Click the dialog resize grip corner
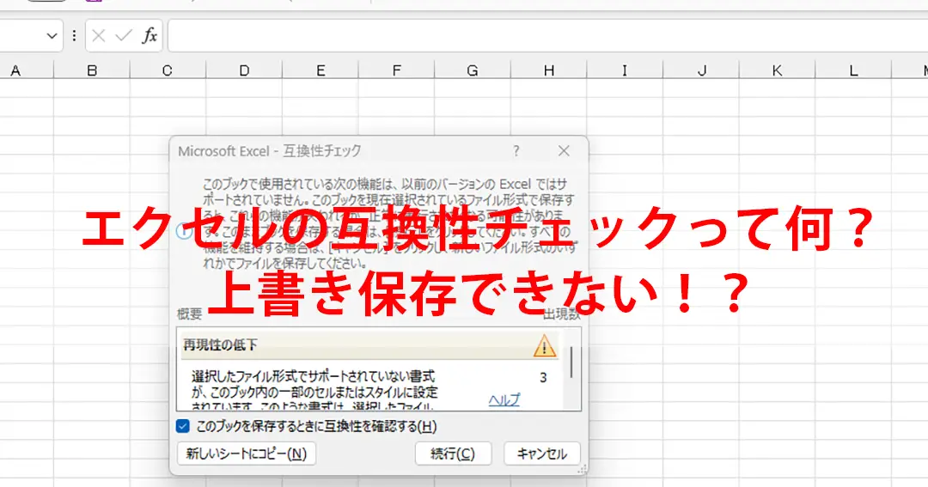The width and height of the screenshot is (928, 487). pos(583,469)
